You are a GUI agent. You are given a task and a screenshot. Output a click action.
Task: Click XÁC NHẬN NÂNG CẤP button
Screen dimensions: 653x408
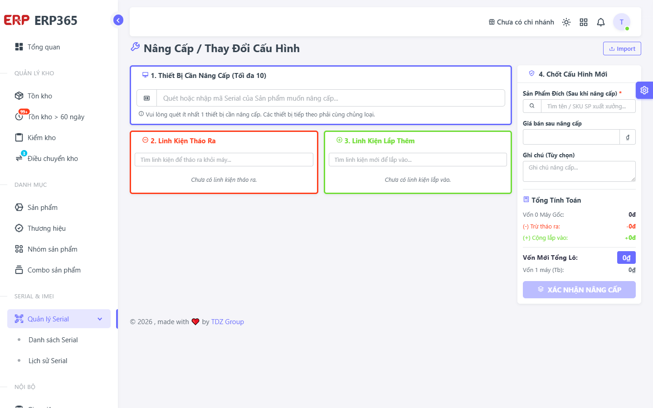coord(579,290)
